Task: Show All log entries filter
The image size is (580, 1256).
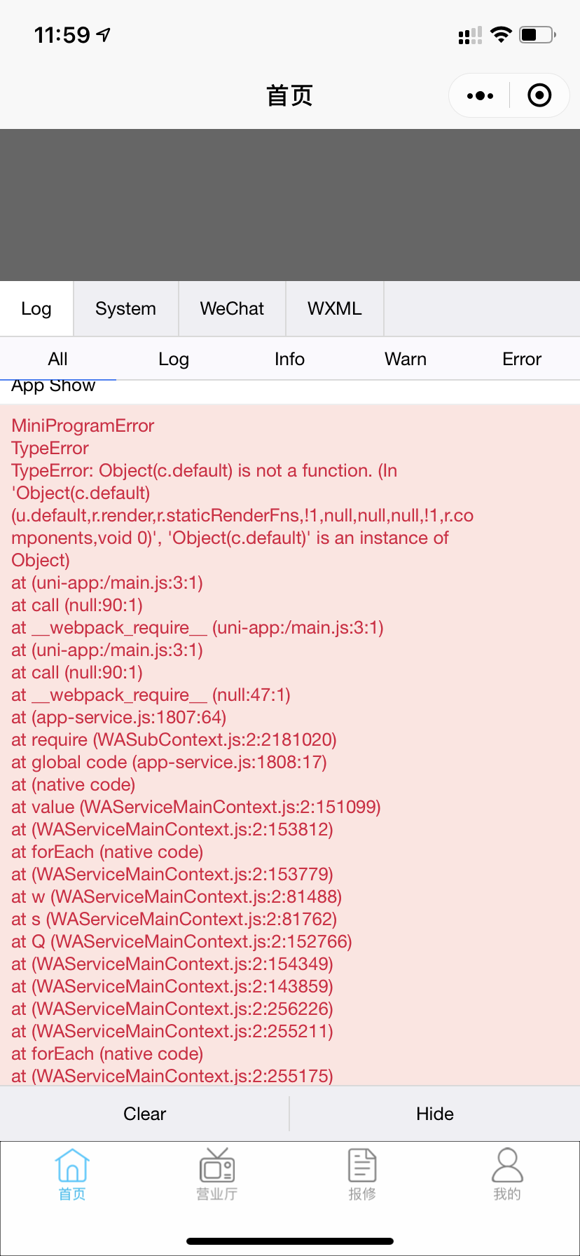Action: click(x=58, y=359)
